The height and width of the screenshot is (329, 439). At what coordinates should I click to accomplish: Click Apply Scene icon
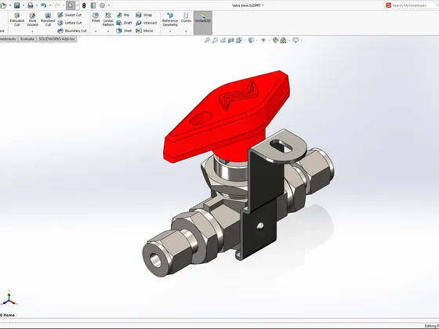pos(283,40)
